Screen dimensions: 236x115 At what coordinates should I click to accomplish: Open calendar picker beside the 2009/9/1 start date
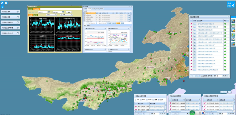click(x=49, y=12)
